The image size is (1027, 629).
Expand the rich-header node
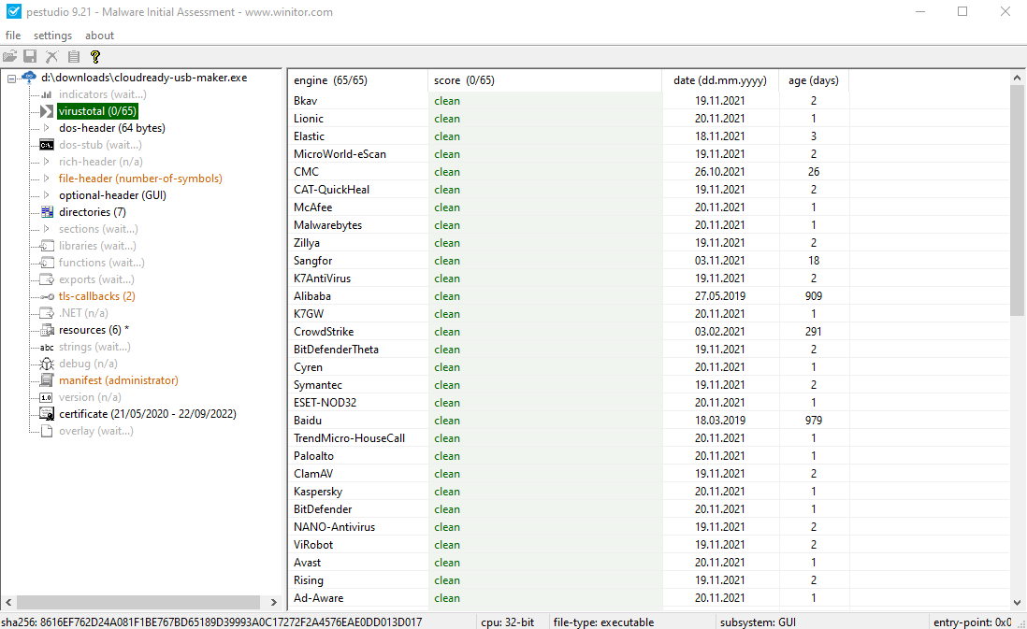47,162
